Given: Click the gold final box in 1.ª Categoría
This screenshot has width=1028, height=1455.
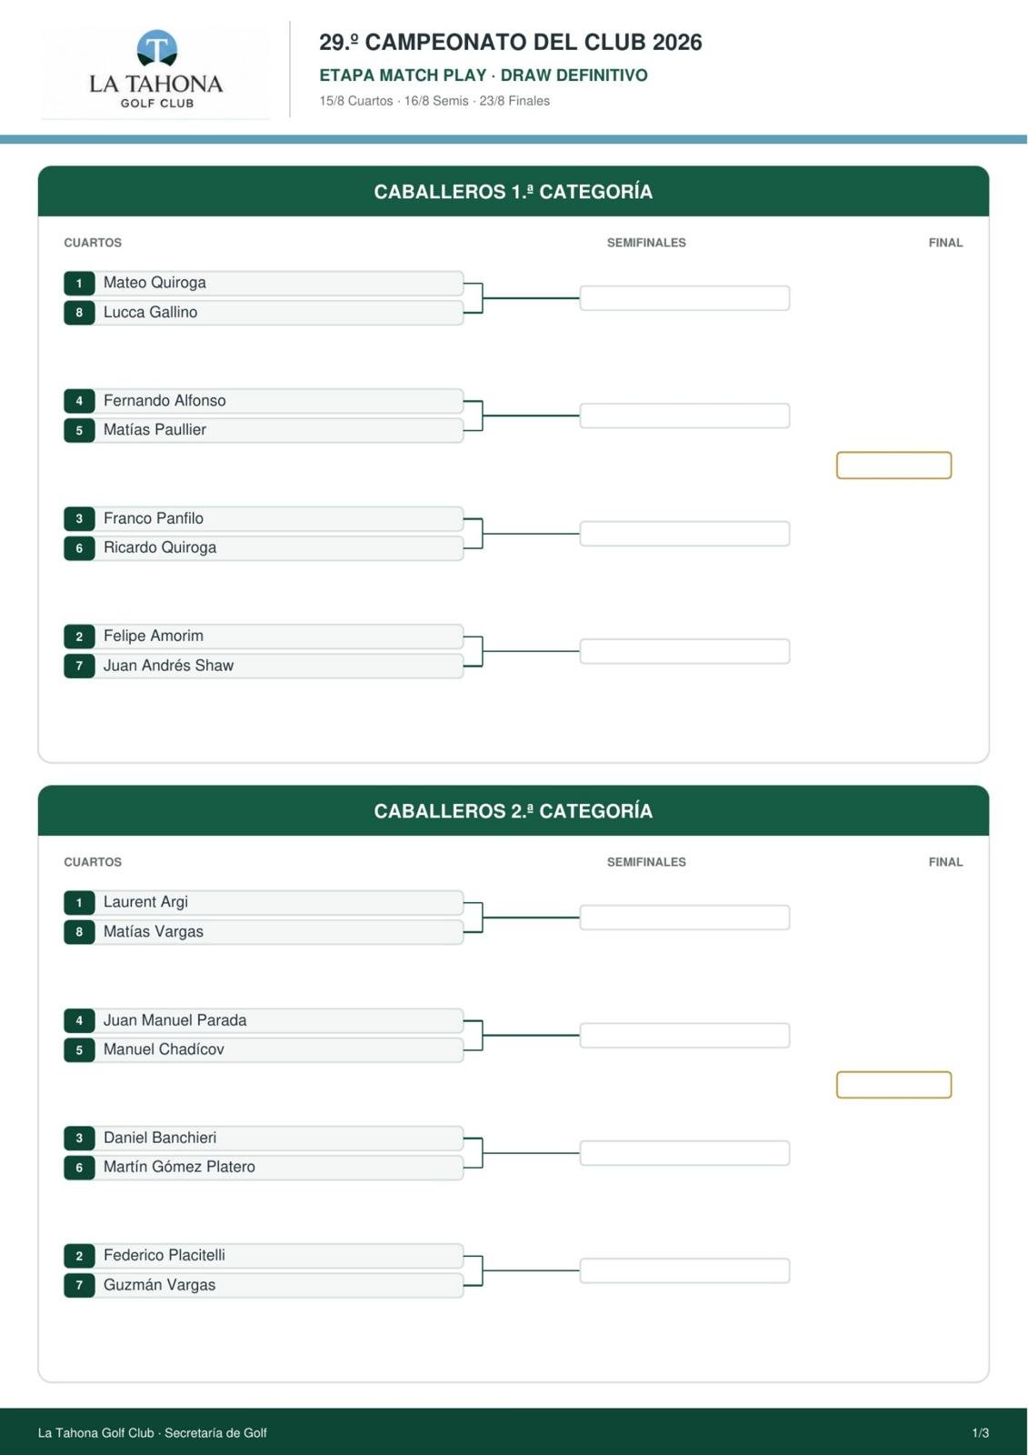Looking at the screenshot, I should click(893, 466).
